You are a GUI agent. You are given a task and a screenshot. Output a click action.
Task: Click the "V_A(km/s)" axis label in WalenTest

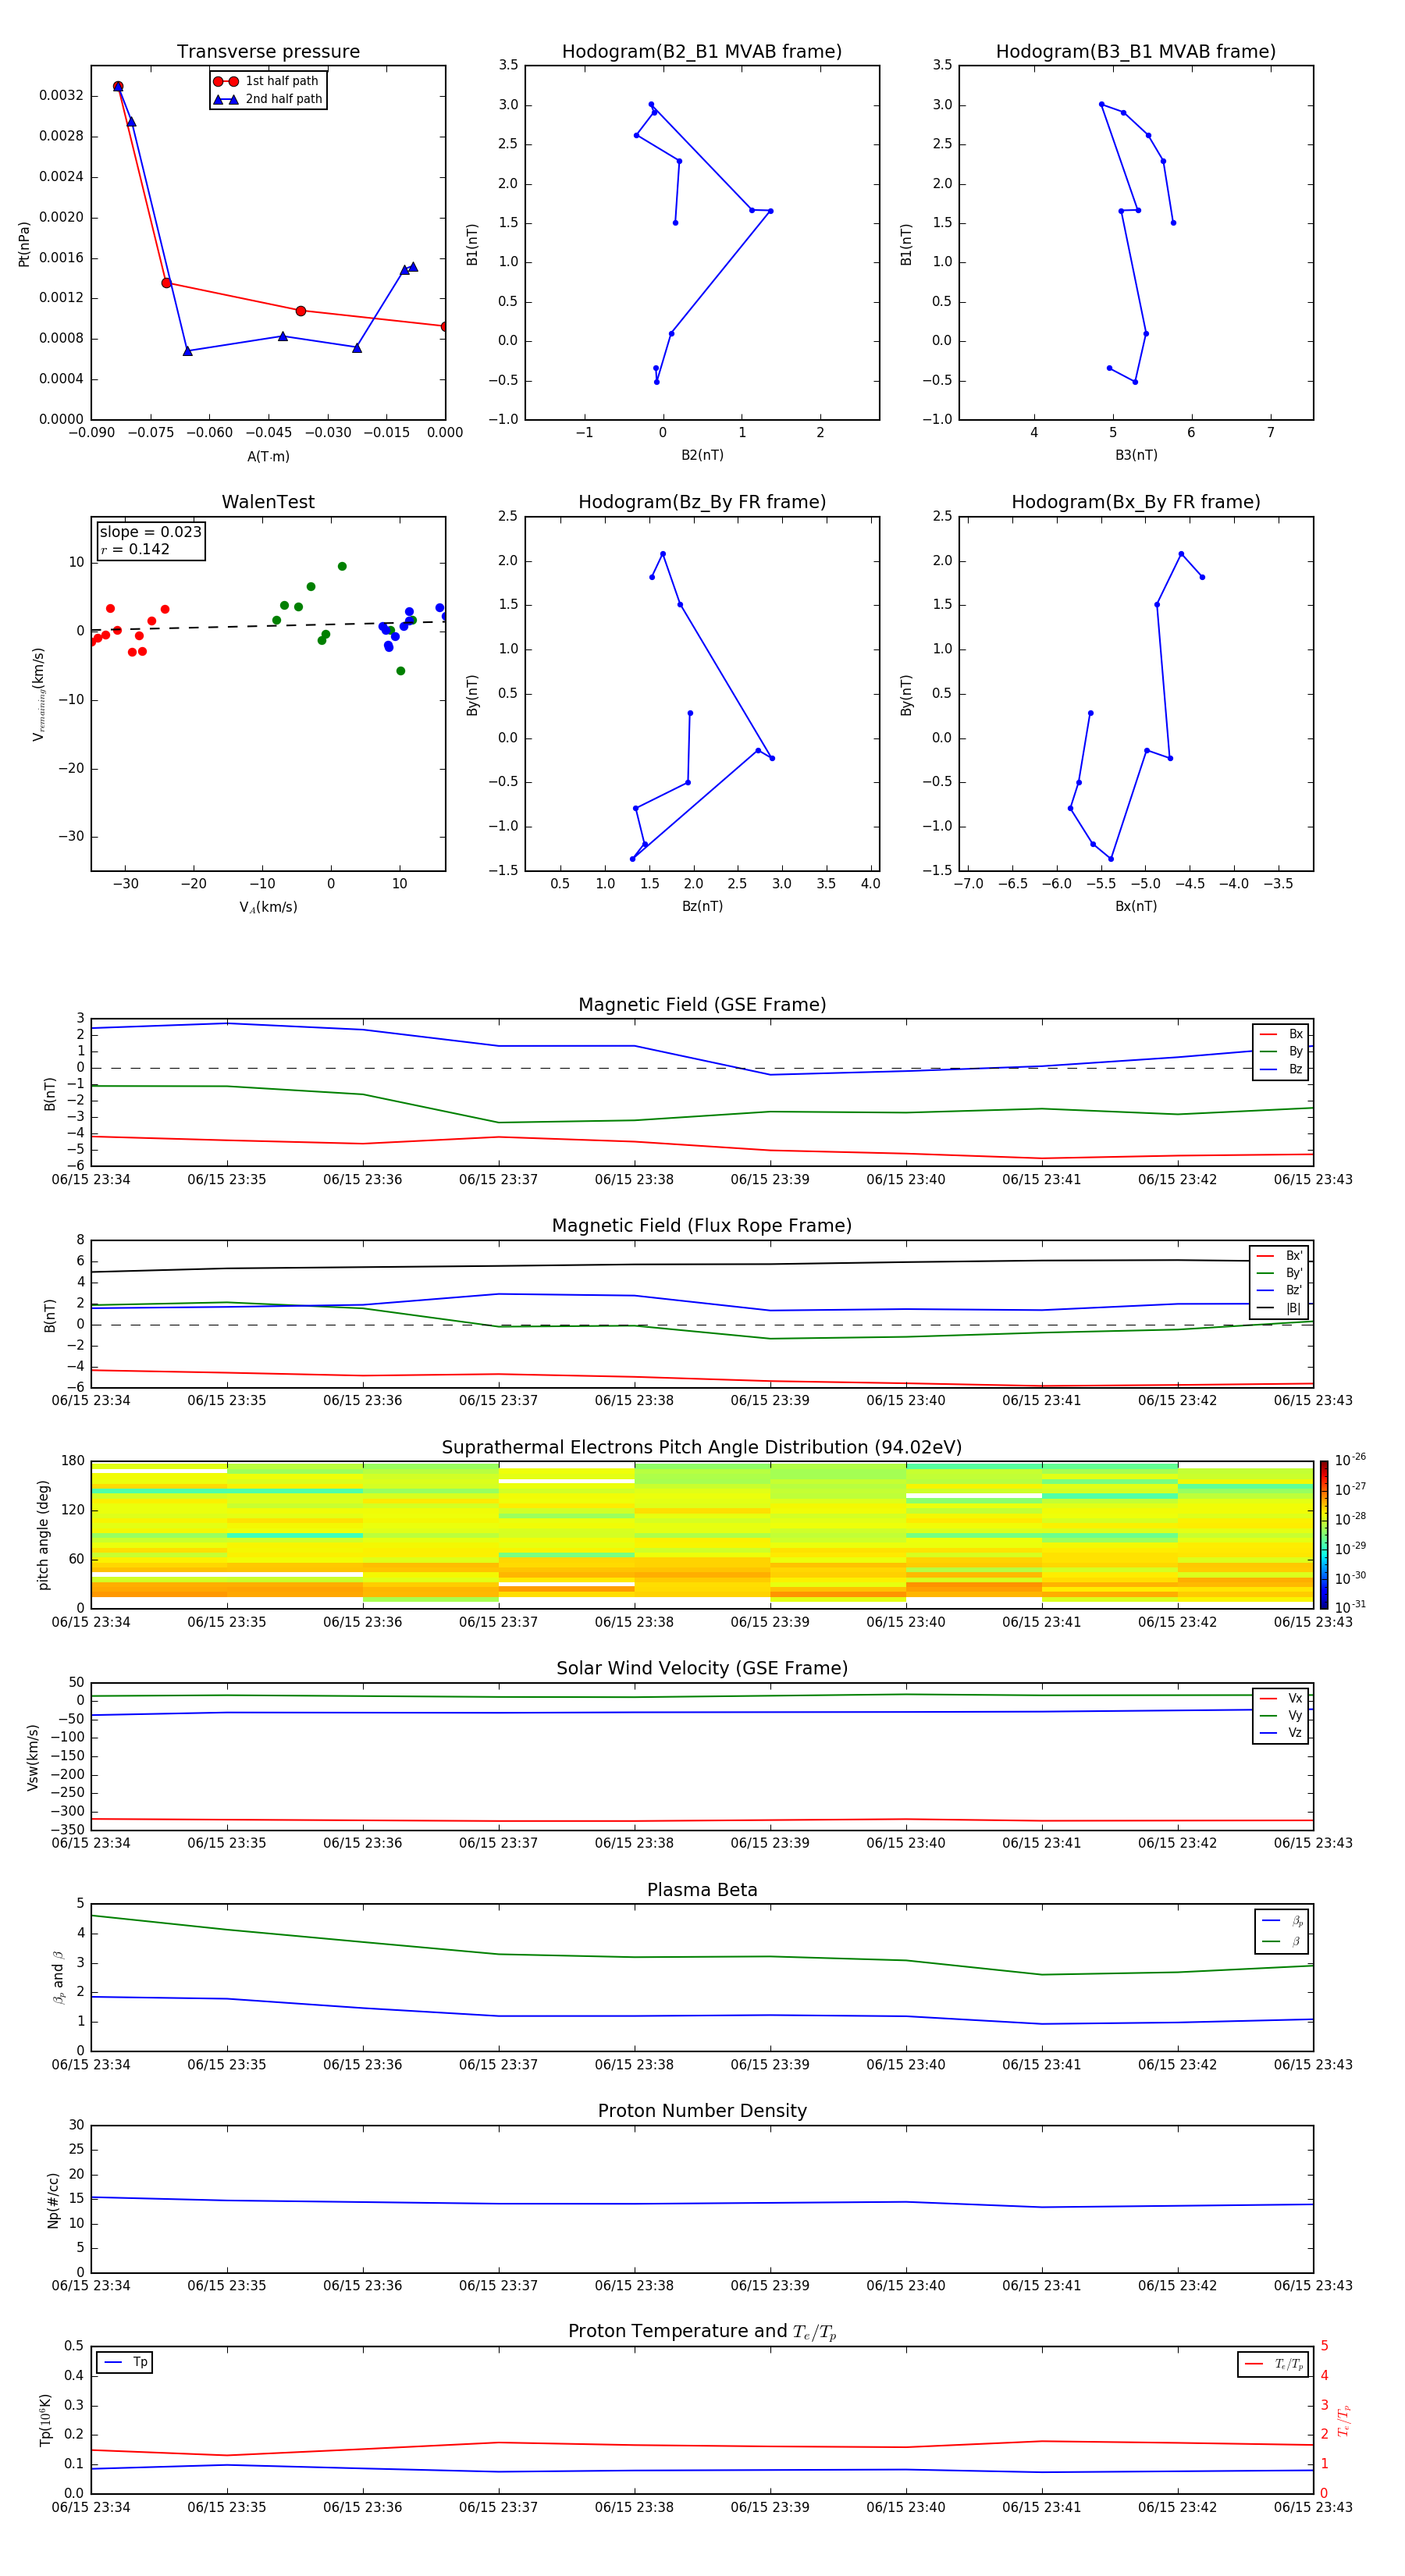tap(268, 907)
